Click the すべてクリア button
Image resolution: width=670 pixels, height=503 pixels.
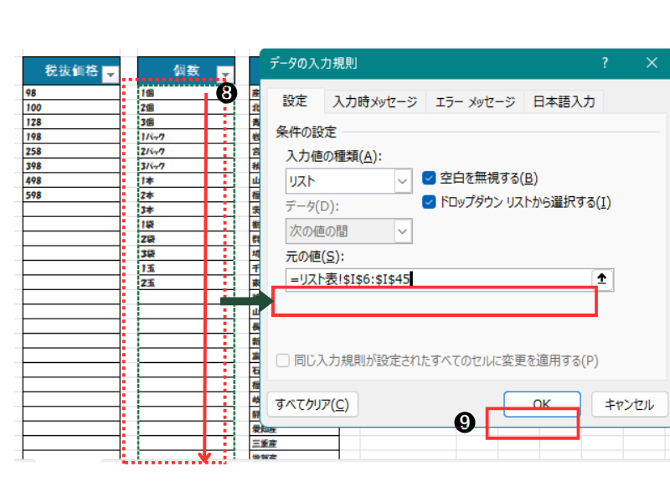(312, 405)
